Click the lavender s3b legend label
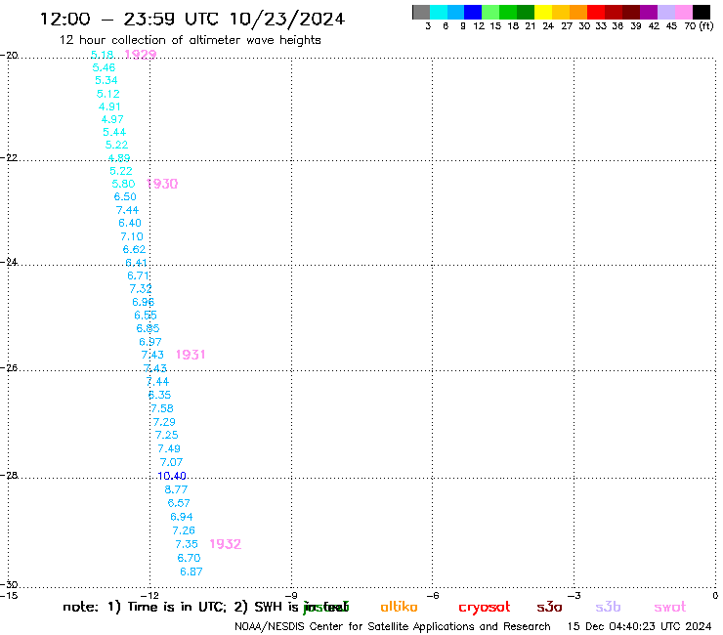Viewport: 723px width, 635px height. 608,607
